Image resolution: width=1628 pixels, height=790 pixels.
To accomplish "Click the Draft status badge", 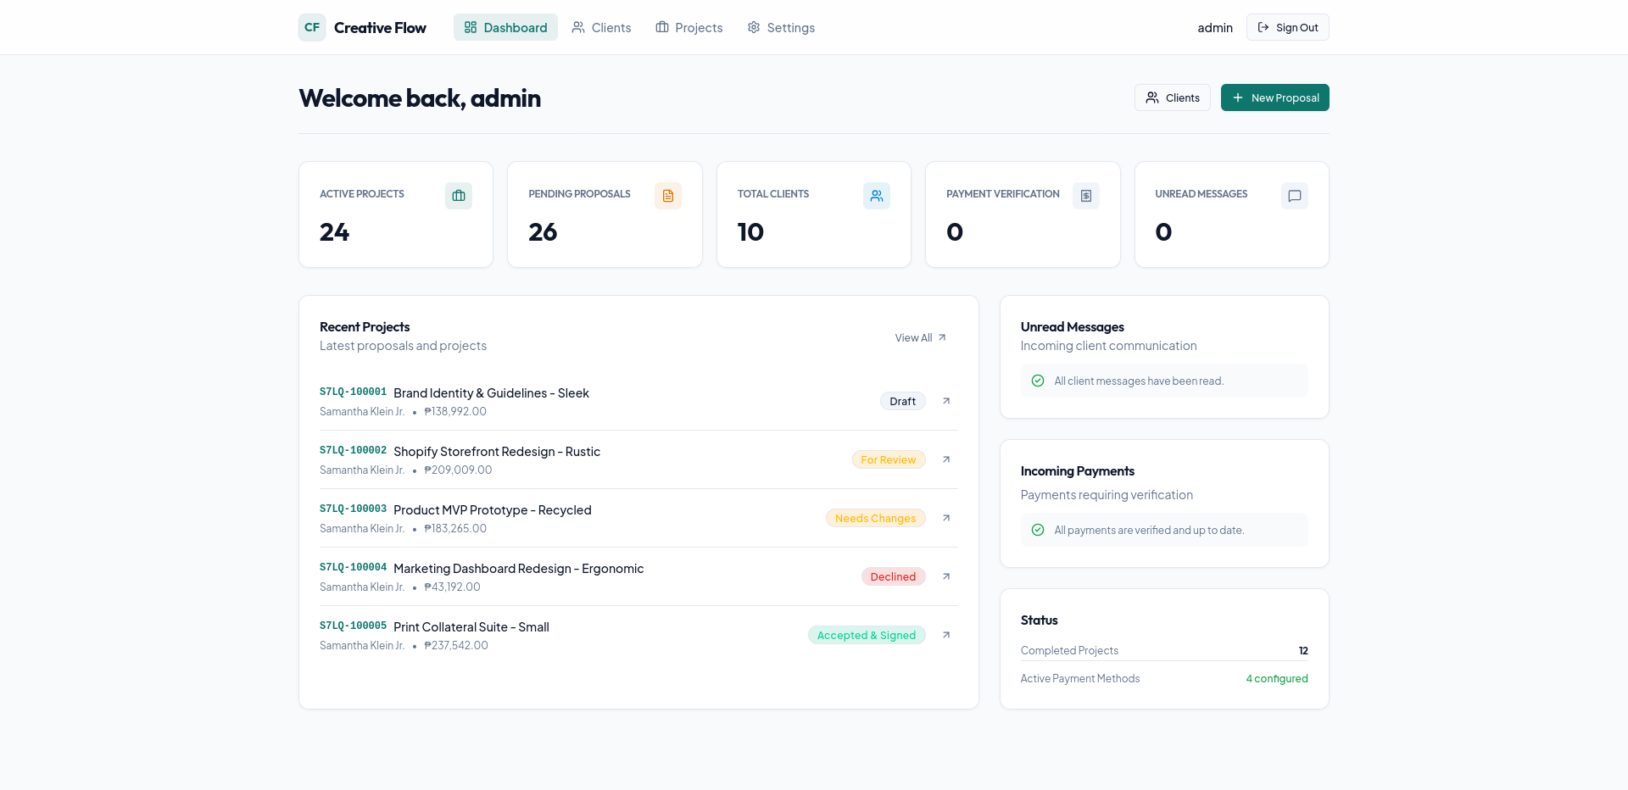I will click(x=902, y=401).
